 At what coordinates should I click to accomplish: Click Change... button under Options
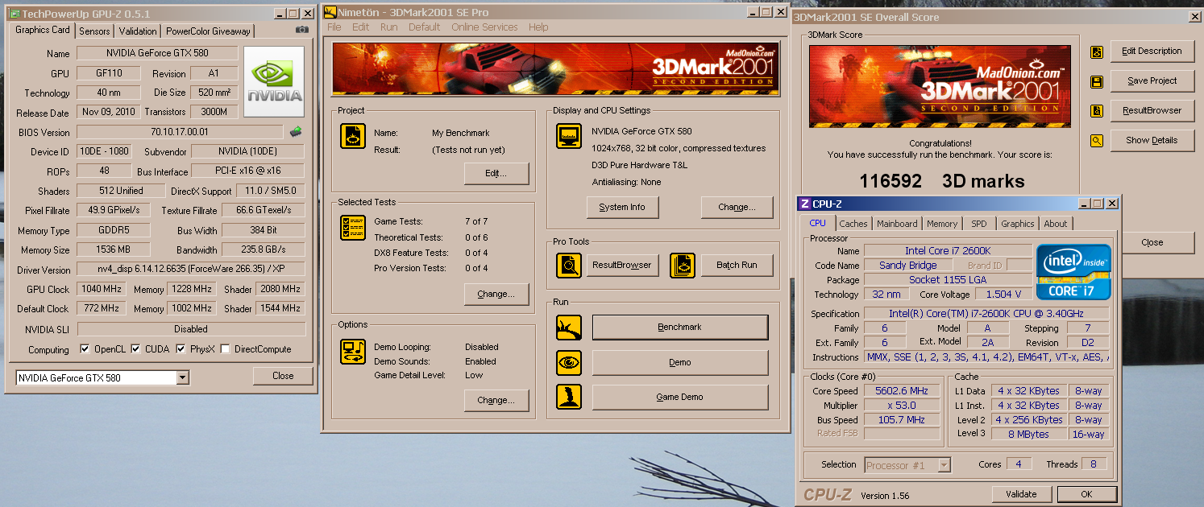[x=496, y=400]
